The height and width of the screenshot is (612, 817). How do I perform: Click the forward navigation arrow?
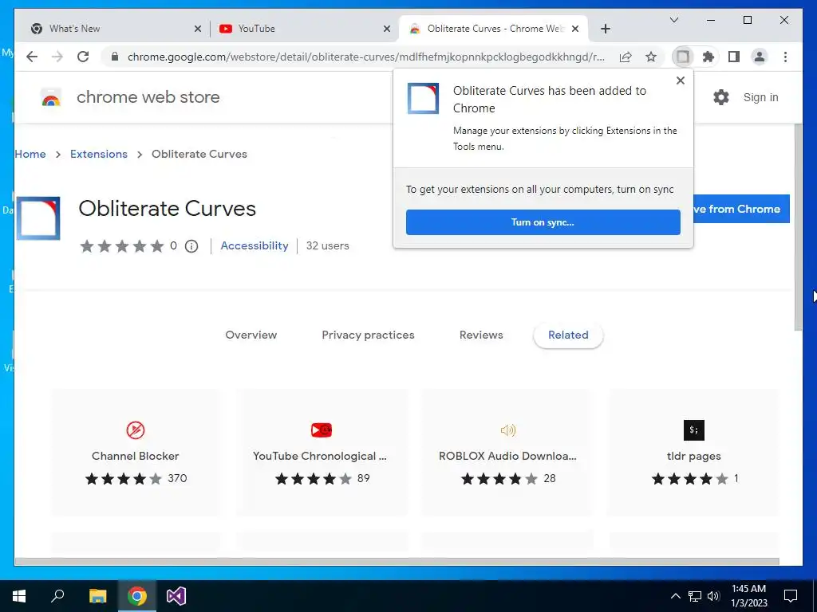[57, 57]
